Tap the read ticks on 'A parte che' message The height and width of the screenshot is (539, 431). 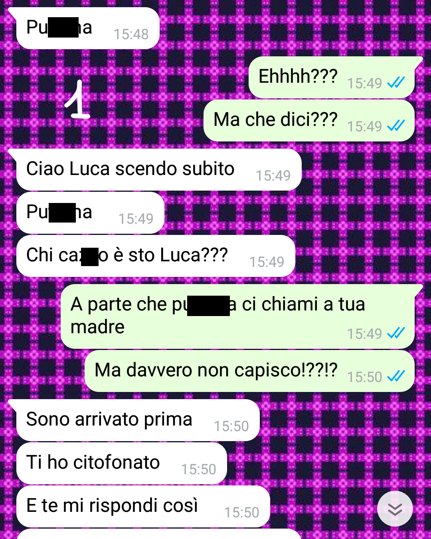(396, 333)
